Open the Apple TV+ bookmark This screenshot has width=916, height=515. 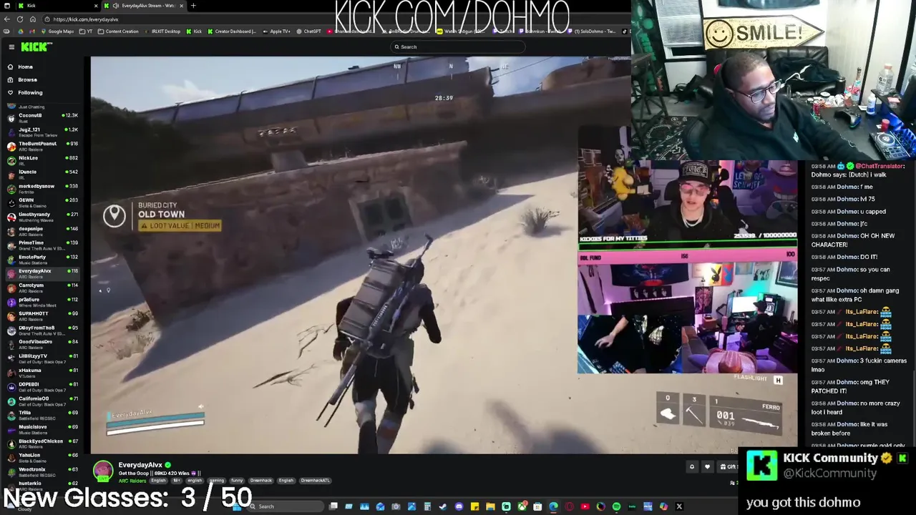[276, 31]
